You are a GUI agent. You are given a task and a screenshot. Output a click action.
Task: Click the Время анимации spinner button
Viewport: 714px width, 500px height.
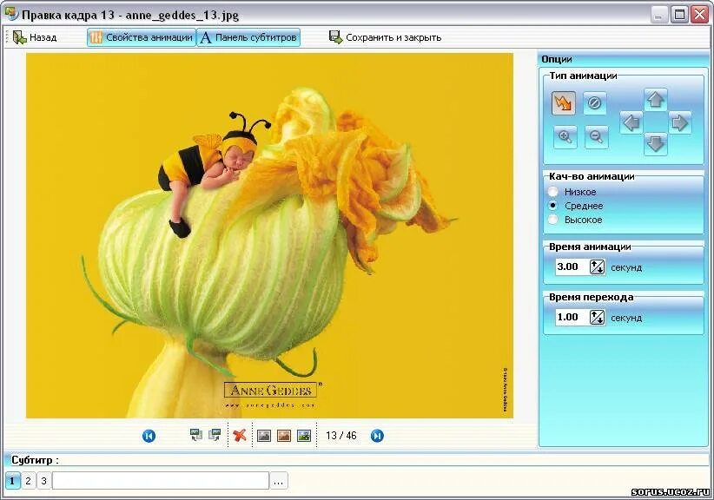click(597, 266)
